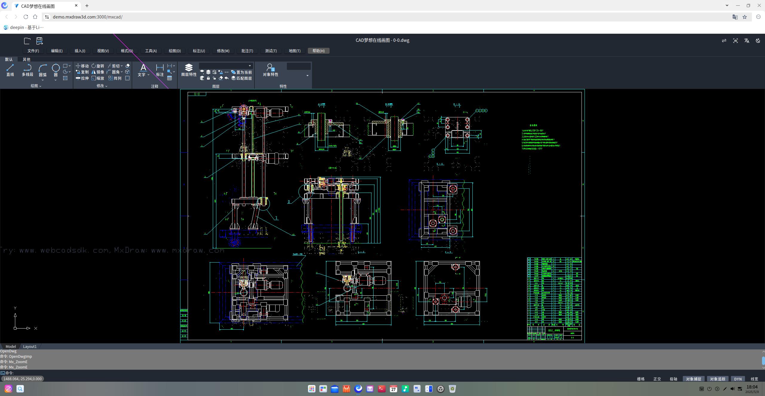This screenshot has height=396, width=765.
Task: Insert a table using the table icon
Action: point(169,78)
